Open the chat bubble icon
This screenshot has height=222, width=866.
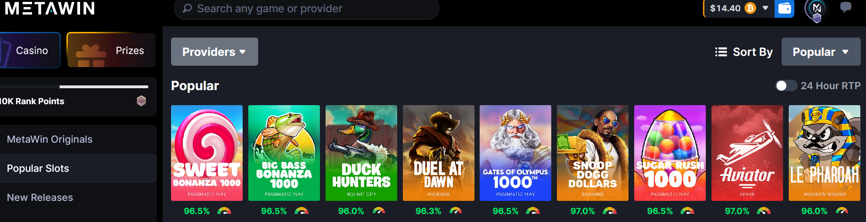point(846,8)
